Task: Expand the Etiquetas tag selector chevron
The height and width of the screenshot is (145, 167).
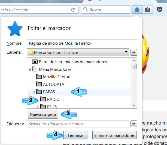Action: pos(134,124)
